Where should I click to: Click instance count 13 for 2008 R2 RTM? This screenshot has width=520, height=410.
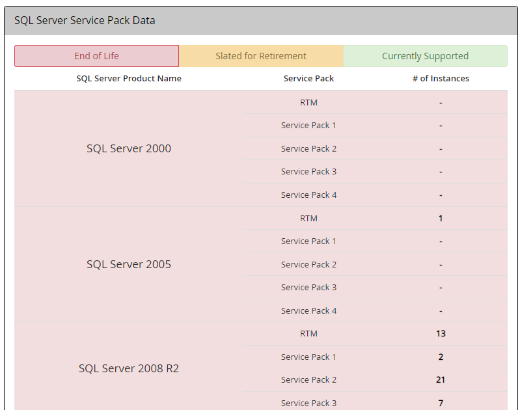(441, 333)
